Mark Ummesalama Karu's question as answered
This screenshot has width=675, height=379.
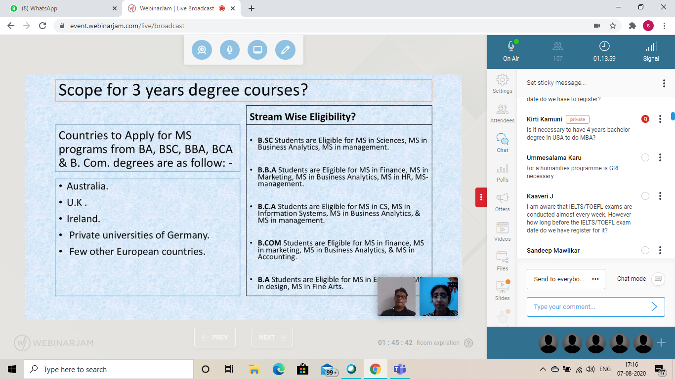click(x=645, y=157)
